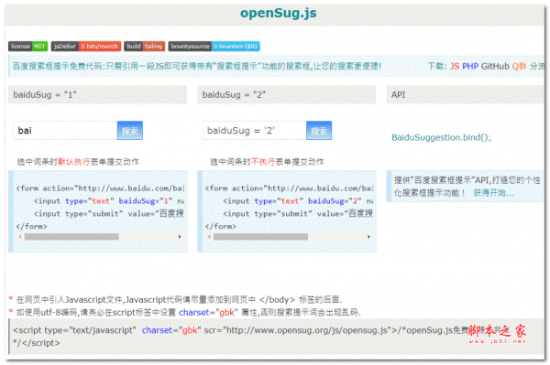Open the jsDelivr hits/month badge
The height and width of the screenshot is (365, 550).
point(86,46)
